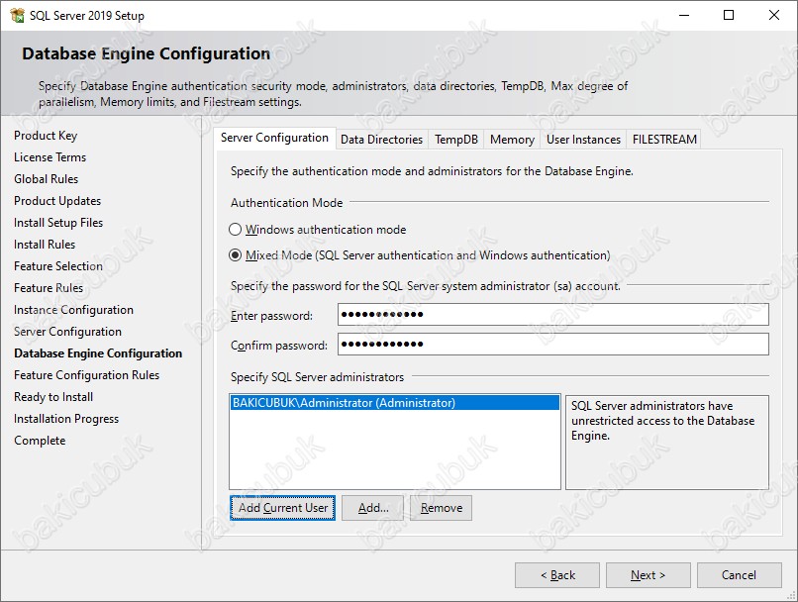Go to the FILESTREAM tab

pyautogui.click(x=664, y=140)
